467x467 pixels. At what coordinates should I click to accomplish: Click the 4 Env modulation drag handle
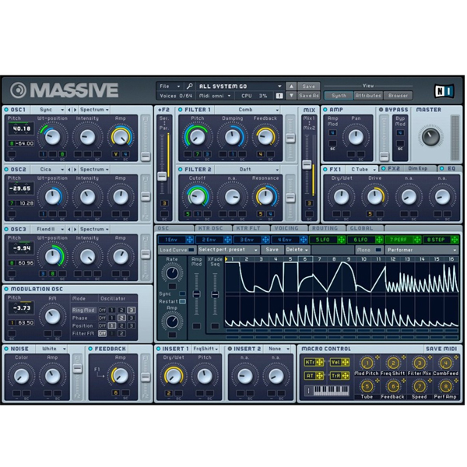pos(304,240)
